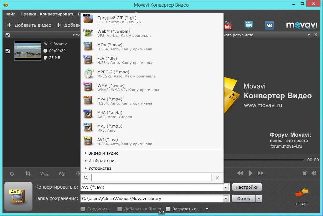Mute preview with the volume icon
Viewport: 323px width, 216px height.
click(x=314, y=173)
